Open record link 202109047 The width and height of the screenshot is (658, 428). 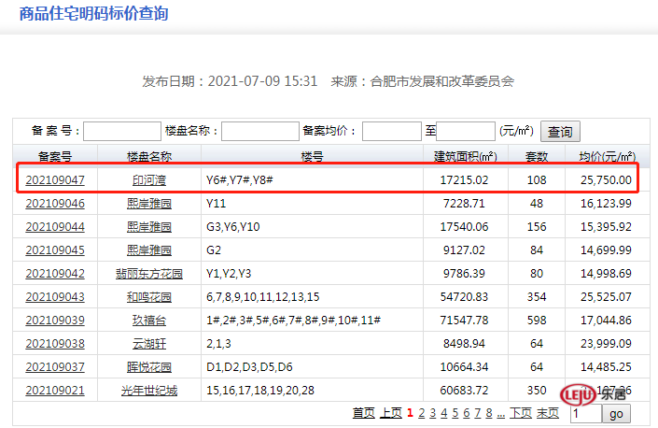[55, 180]
